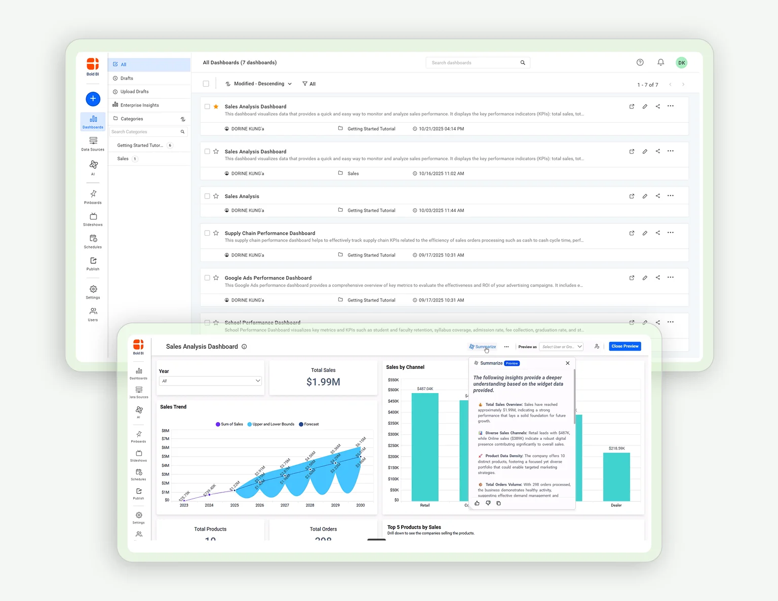Image resolution: width=778 pixels, height=601 pixels.
Task: Open the Year filter dropdown on the dashboard
Action: 210,381
